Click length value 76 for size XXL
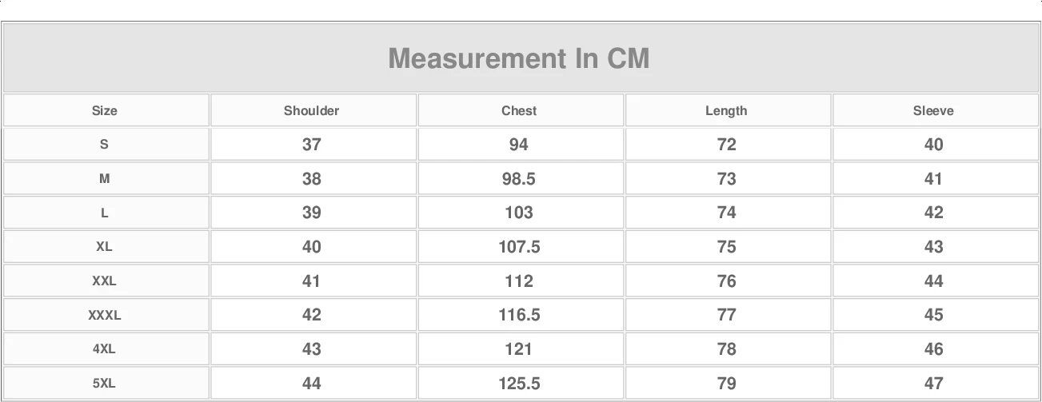The height and width of the screenshot is (402, 1042). 726,281
